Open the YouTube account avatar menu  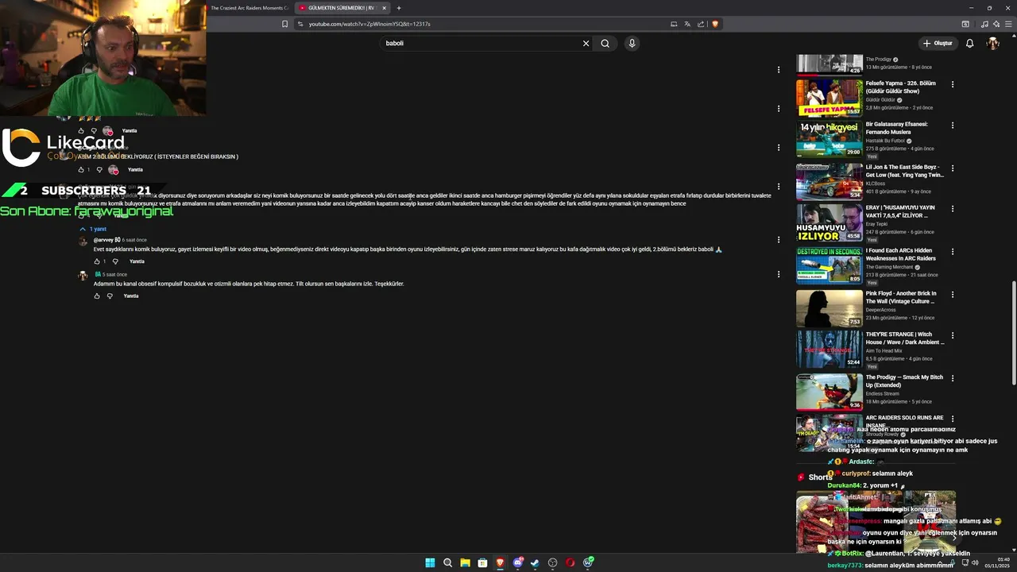[x=992, y=44]
